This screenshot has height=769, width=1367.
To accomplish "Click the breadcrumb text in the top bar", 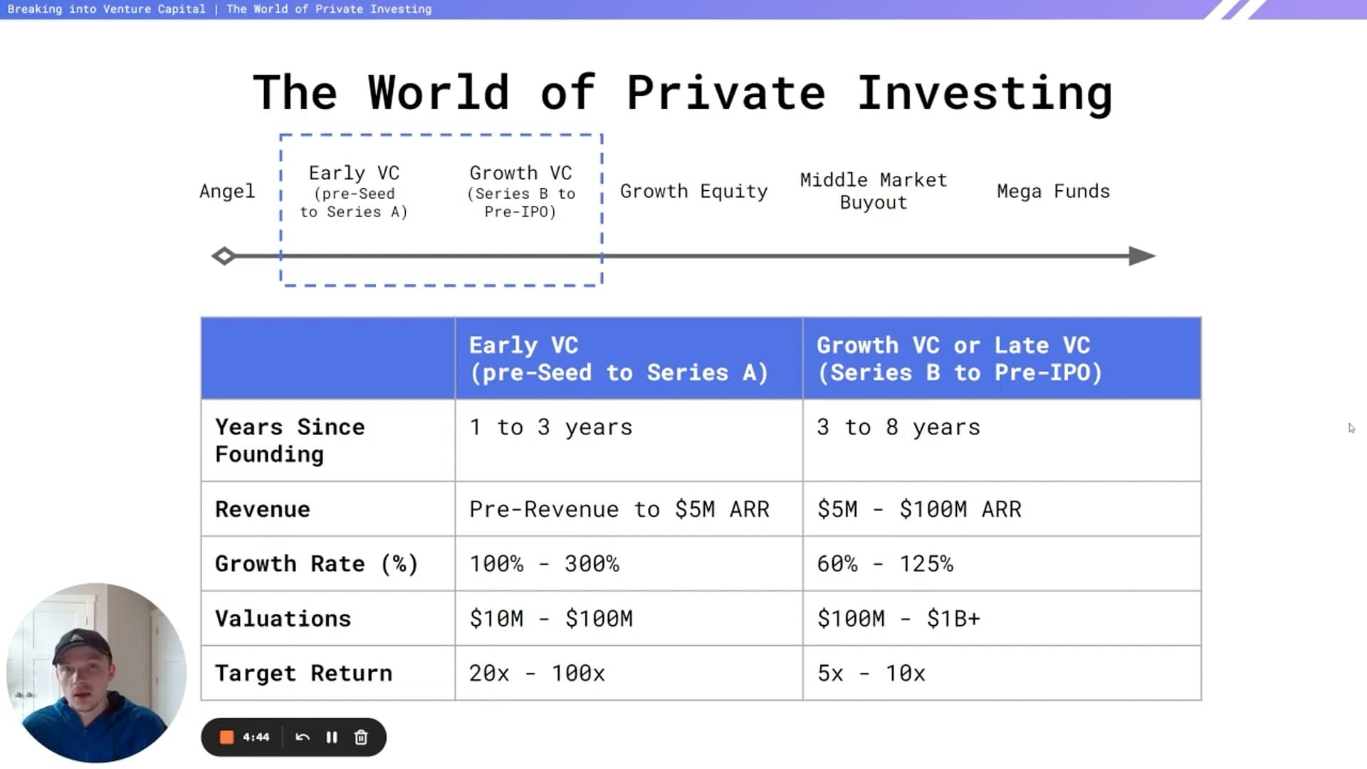I will coord(219,9).
